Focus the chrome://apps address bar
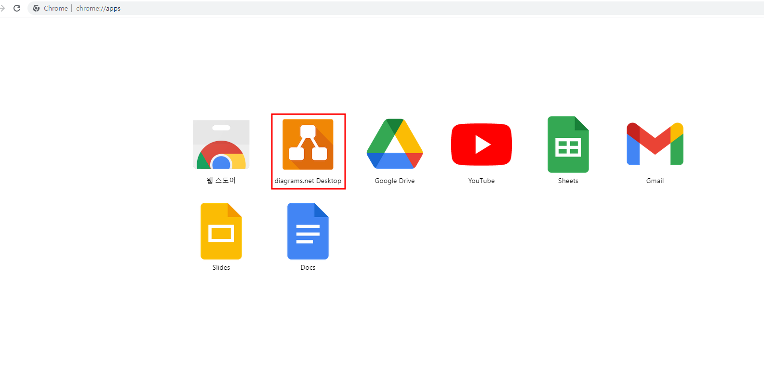 (x=395, y=8)
